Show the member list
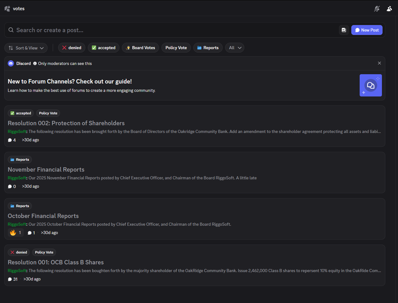The image size is (398, 303). 389,9
